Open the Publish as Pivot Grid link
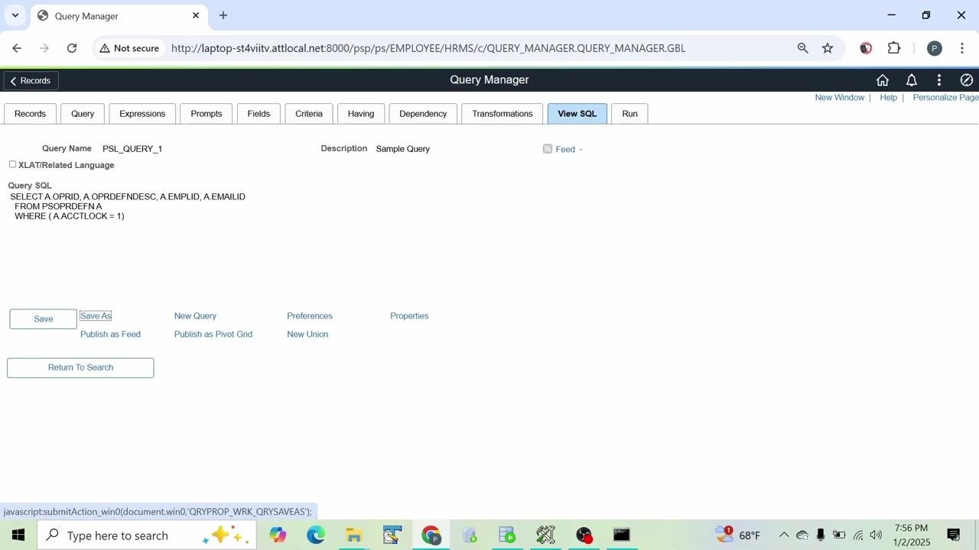 [x=213, y=335]
